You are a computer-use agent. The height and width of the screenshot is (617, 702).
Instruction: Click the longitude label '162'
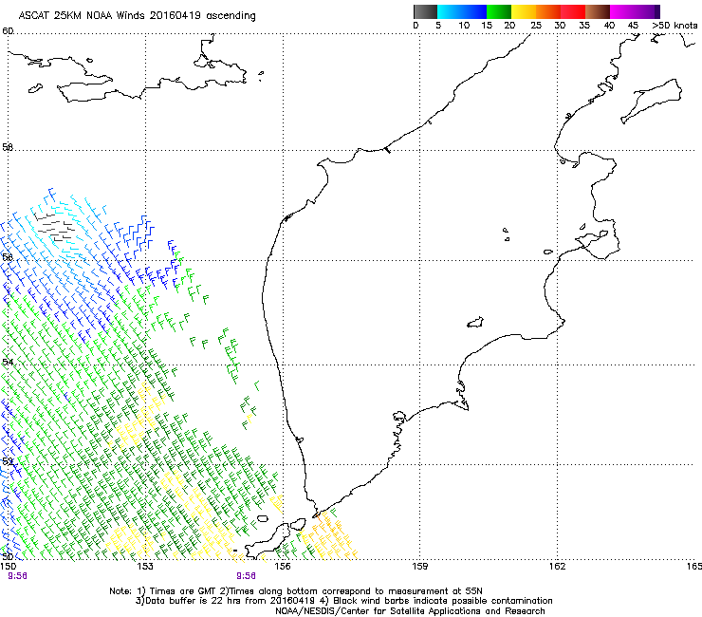pyautogui.click(x=557, y=567)
